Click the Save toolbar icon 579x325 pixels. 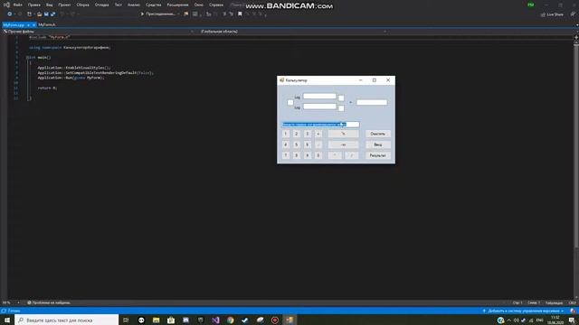click(46, 14)
